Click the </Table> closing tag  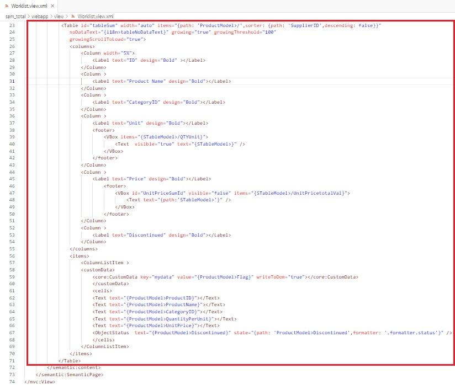(x=70, y=361)
